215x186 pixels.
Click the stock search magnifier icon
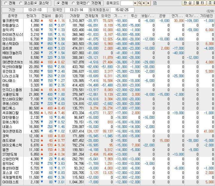tap(140, 3)
